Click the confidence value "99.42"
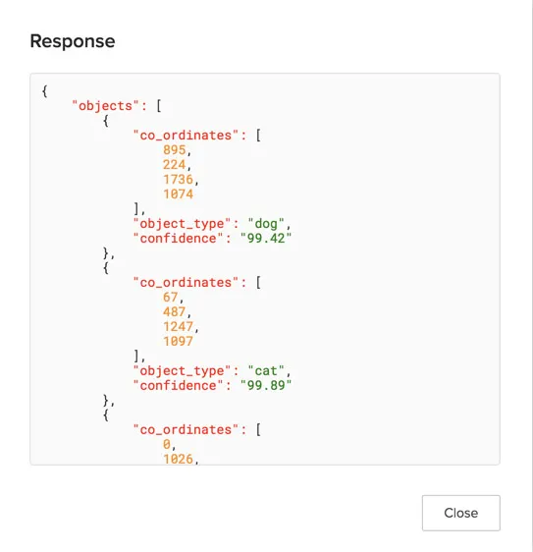 click(x=266, y=239)
